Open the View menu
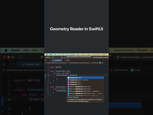 click(x=63, y=54)
